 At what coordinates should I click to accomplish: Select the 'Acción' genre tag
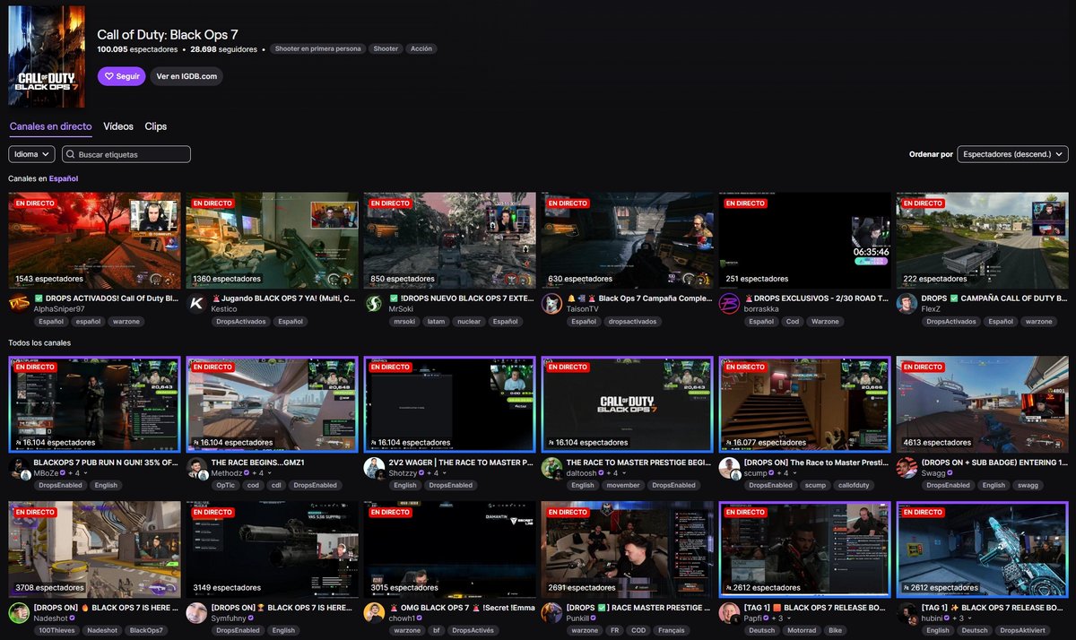421,49
